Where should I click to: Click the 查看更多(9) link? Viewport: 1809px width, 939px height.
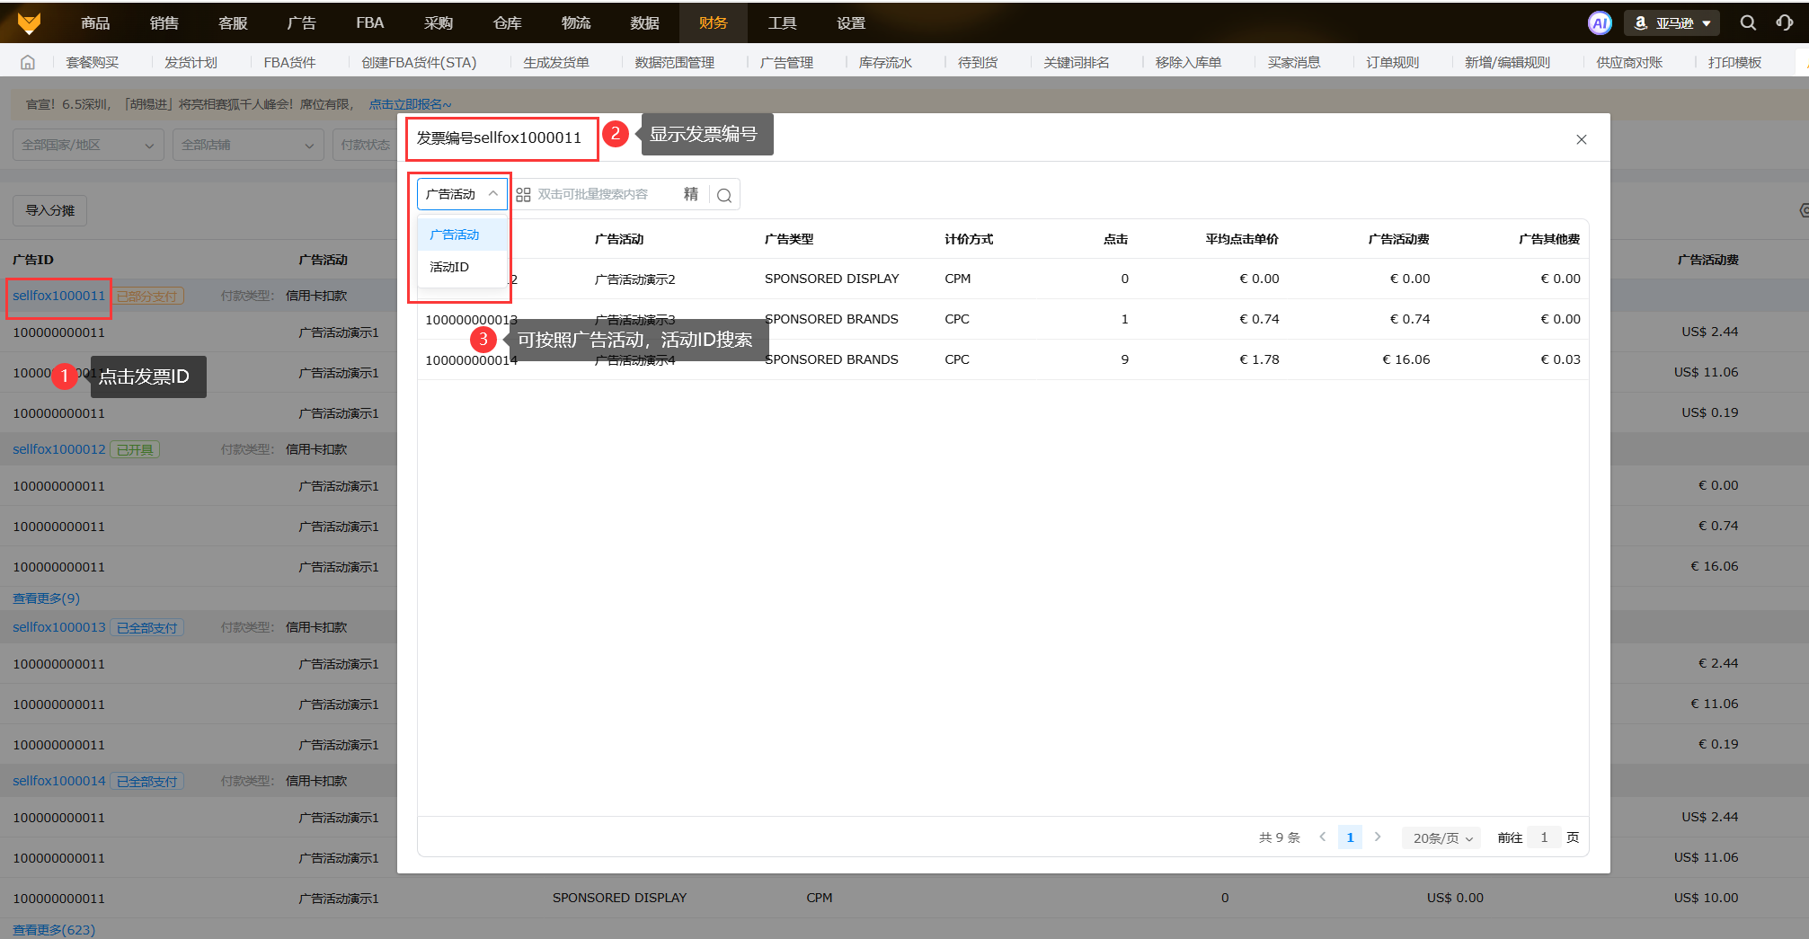tap(46, 598)
